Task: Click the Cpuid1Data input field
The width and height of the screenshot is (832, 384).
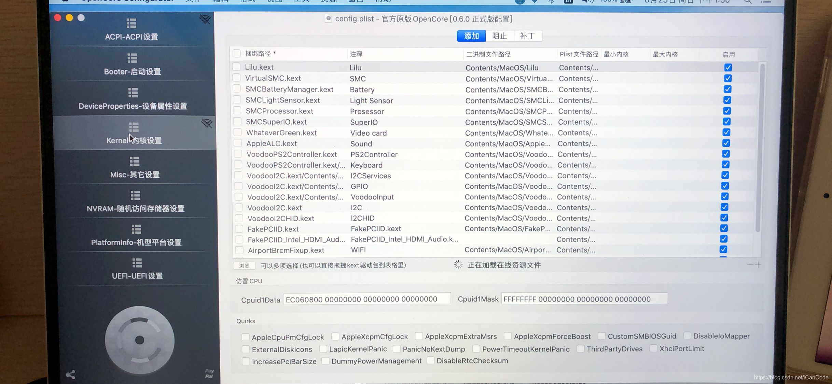Action: coord(367,299)
